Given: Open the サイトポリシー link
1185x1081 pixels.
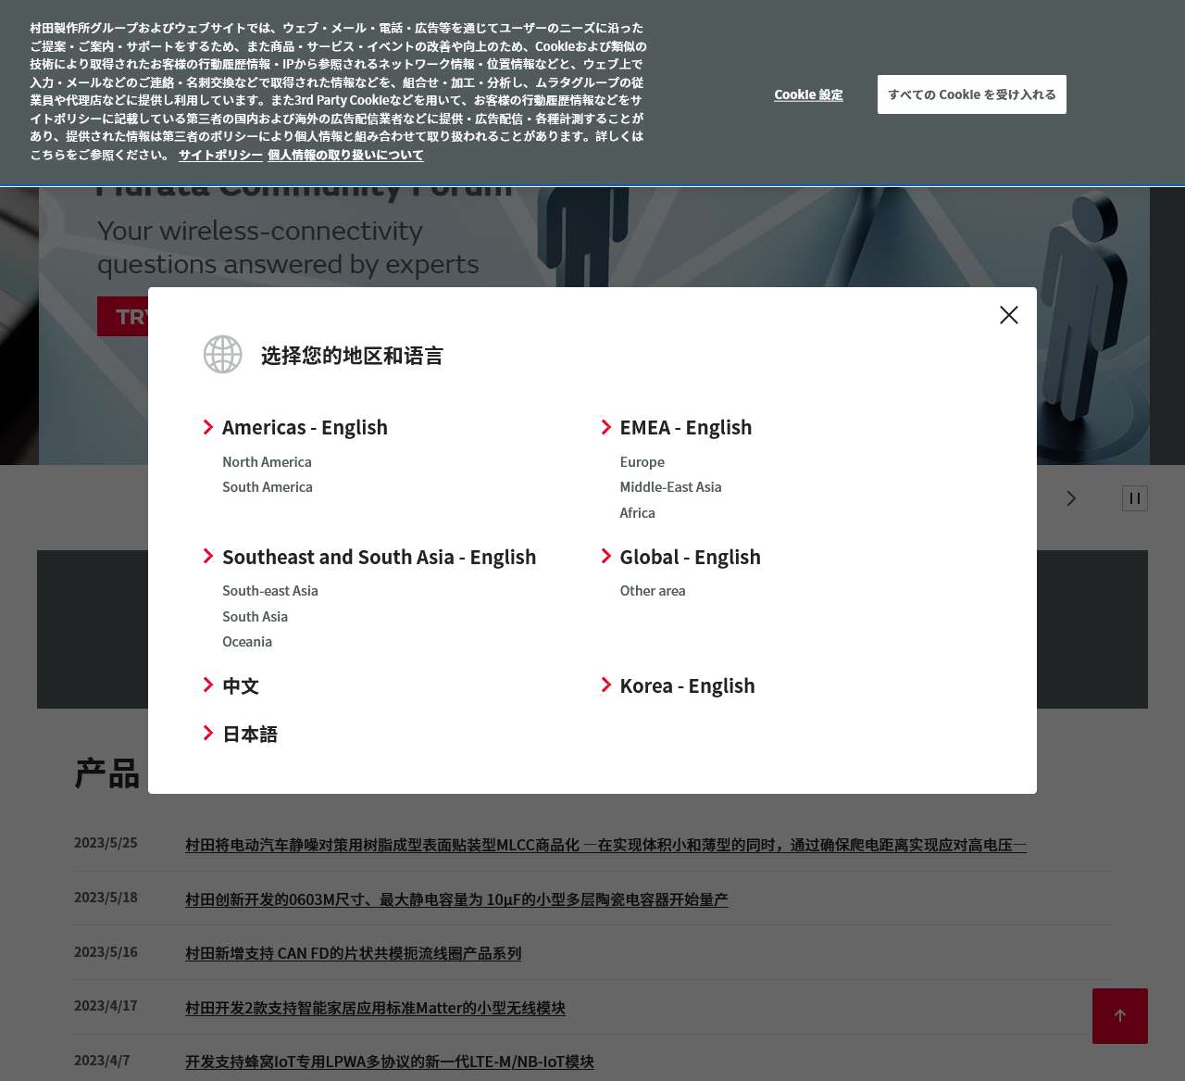Looking at the screenshot, I should click(x=220, y=155).
